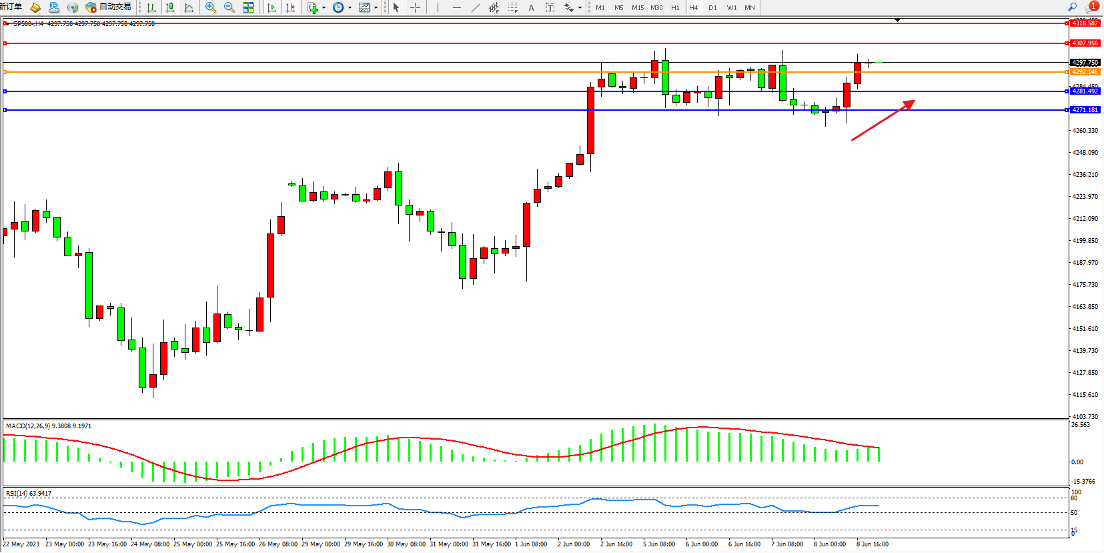
Task: Select the Fibonacci retracement tool
Action: coord(512,7)
